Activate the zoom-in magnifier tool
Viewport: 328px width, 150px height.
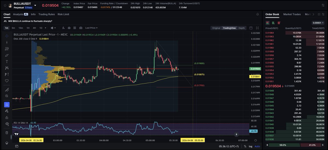click(7, 96)
